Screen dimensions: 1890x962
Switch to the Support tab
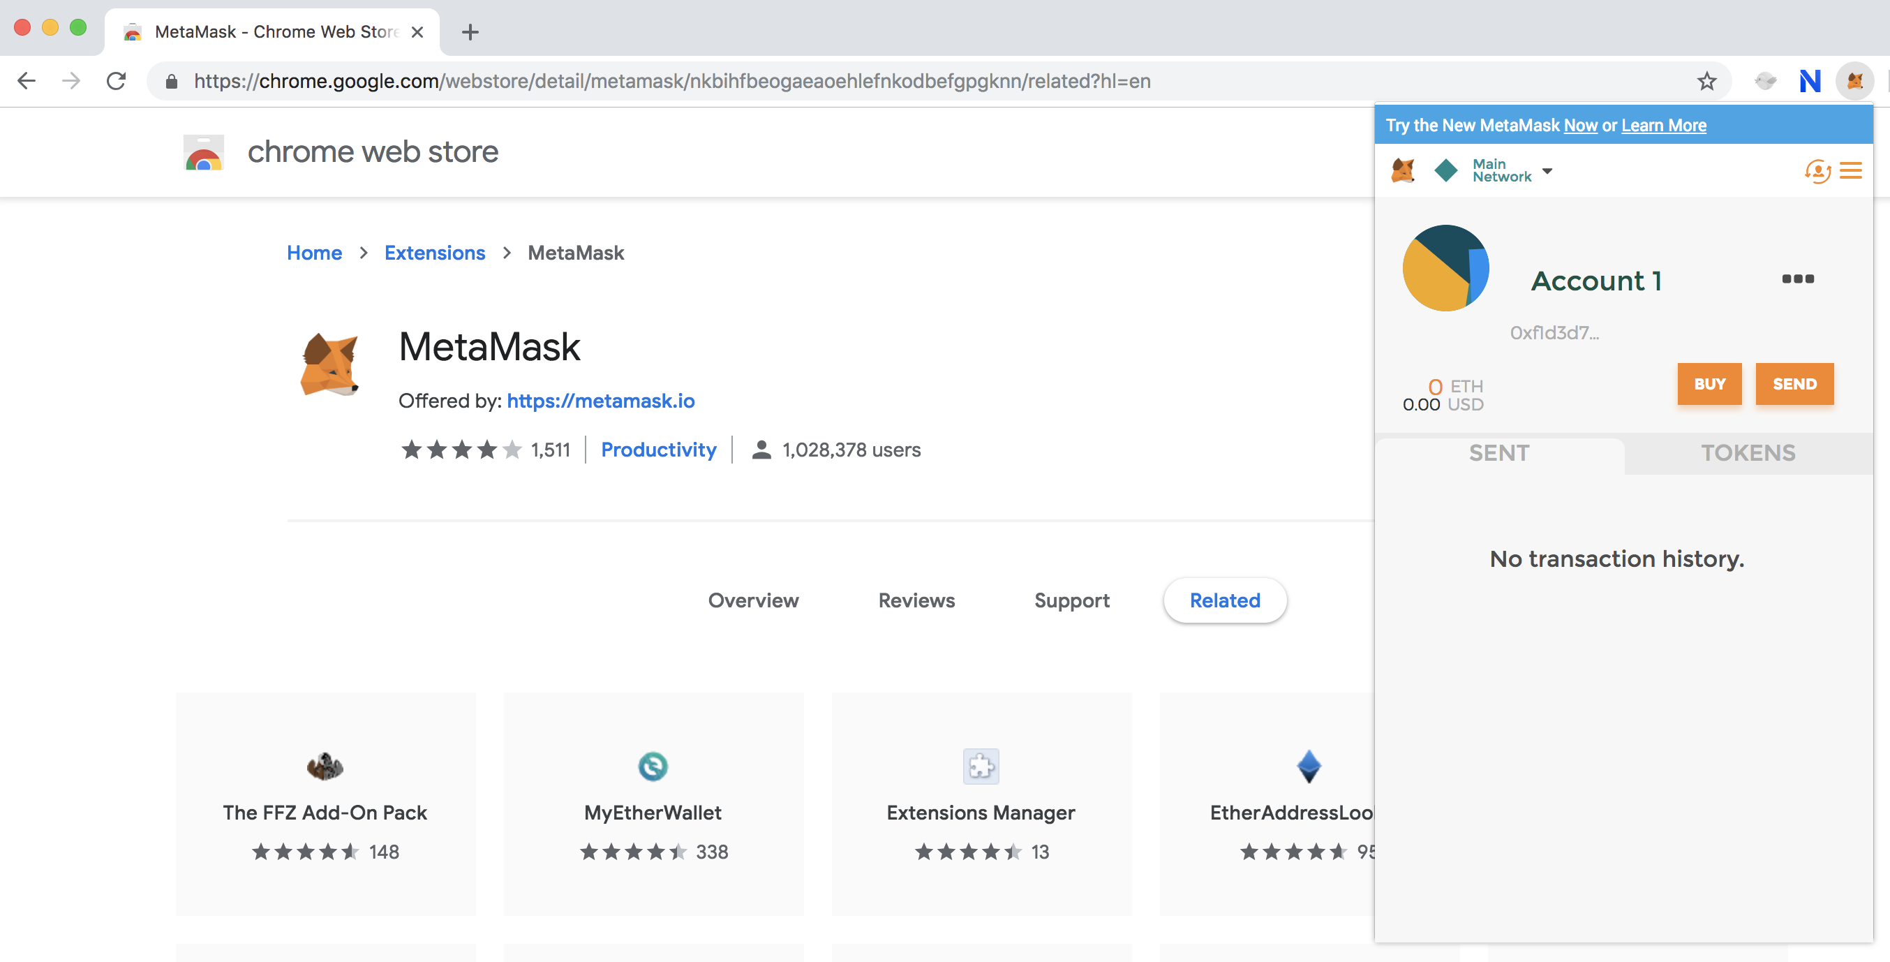(1071, 601)
